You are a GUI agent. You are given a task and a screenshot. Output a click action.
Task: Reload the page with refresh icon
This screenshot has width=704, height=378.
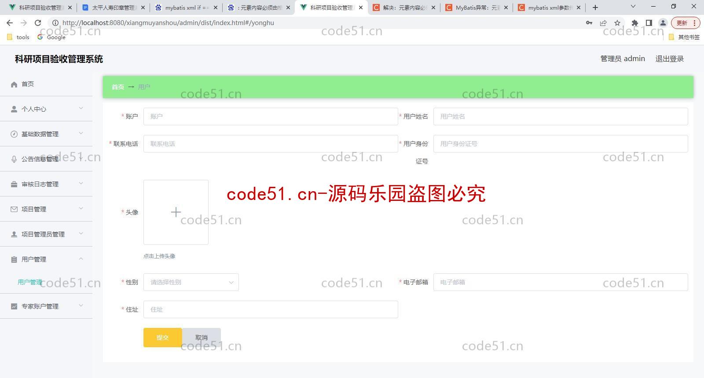[38, 23]
